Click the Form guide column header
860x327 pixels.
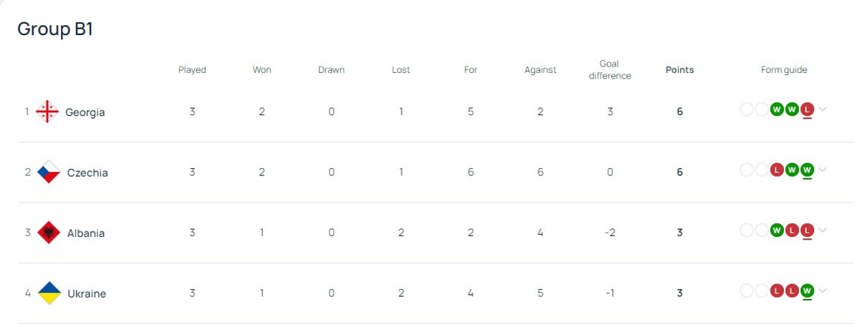784,70
